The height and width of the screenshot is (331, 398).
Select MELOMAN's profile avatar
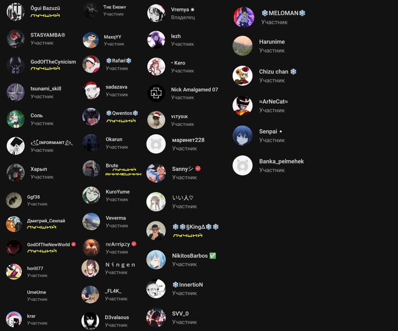tap(244, 17)
